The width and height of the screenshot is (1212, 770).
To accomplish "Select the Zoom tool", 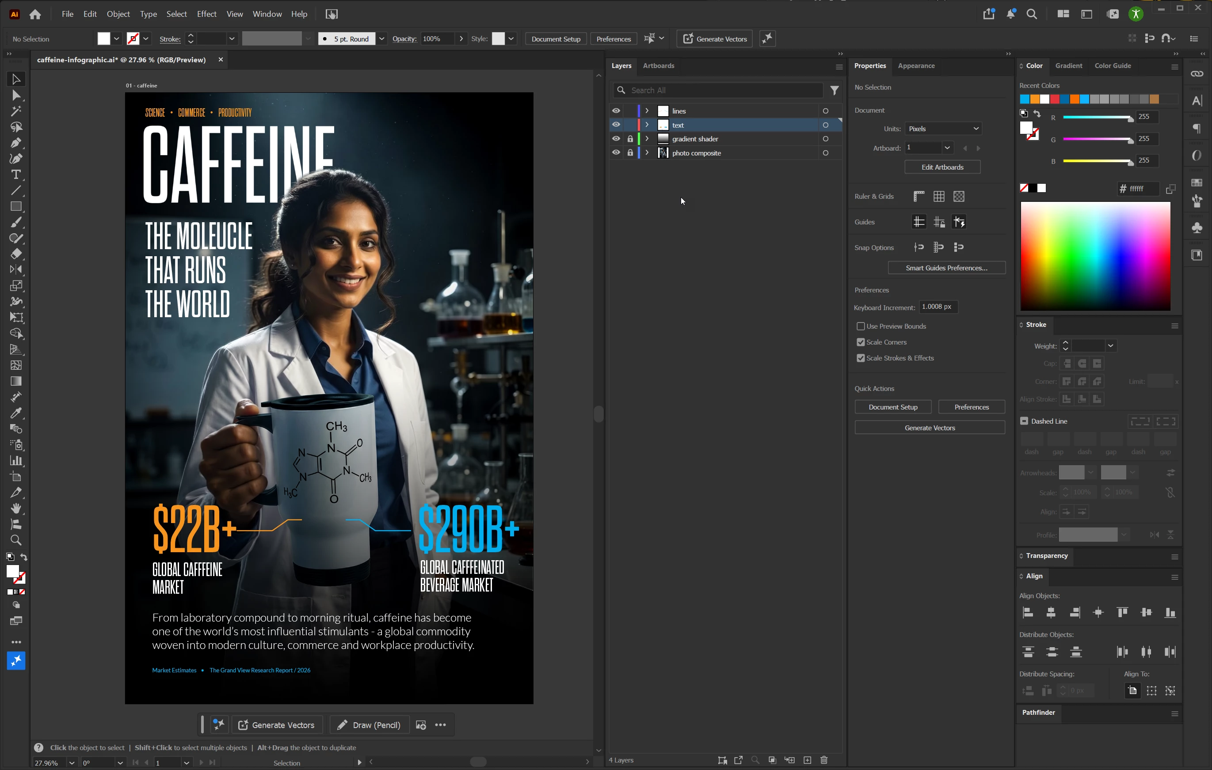I will pos(15,540).
